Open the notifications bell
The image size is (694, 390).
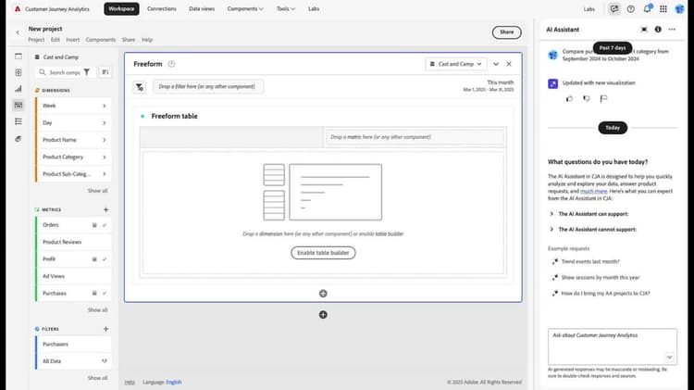647,9
